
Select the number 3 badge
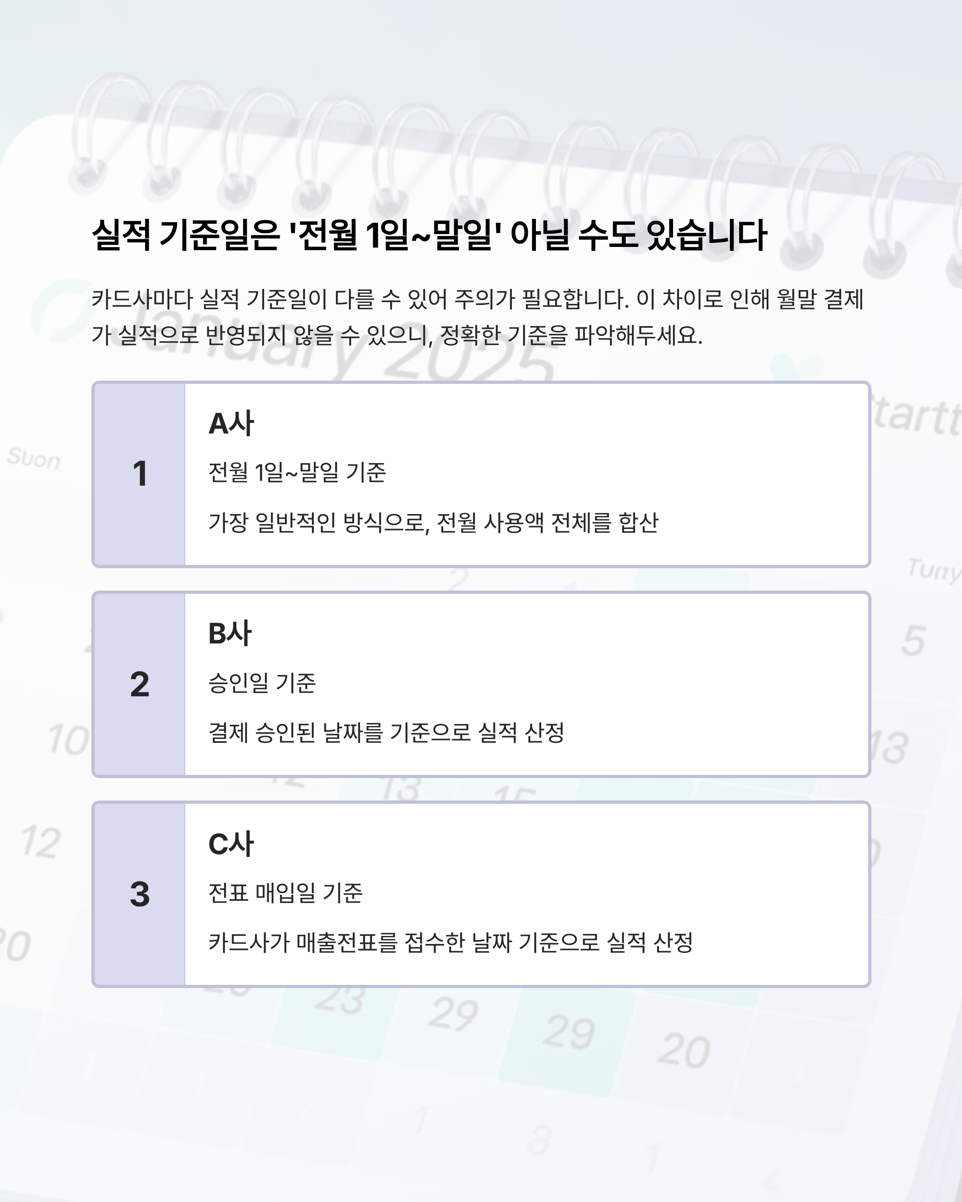click(140, 894)
